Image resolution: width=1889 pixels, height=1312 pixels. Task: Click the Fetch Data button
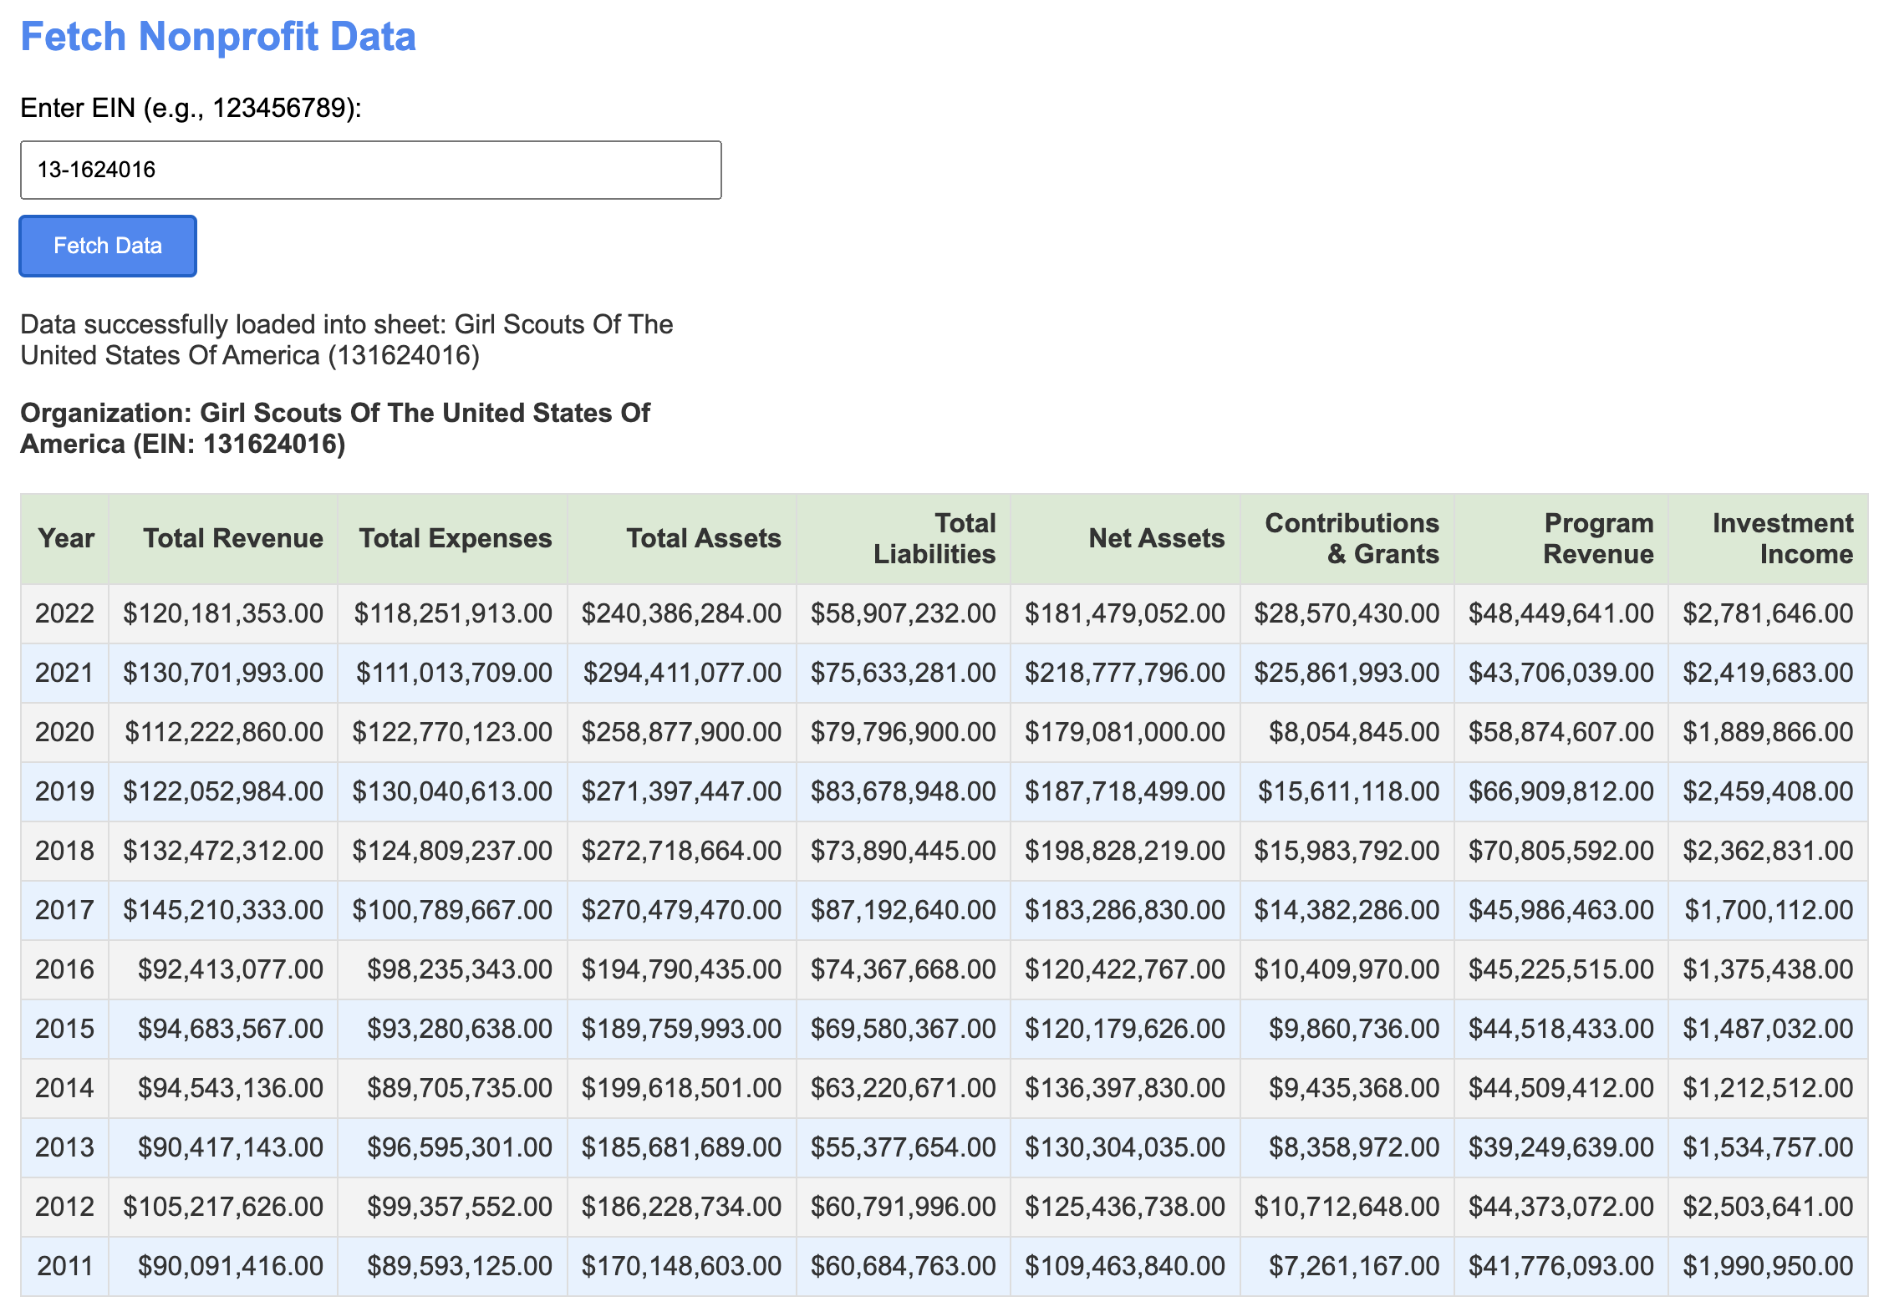click(108, 246)
